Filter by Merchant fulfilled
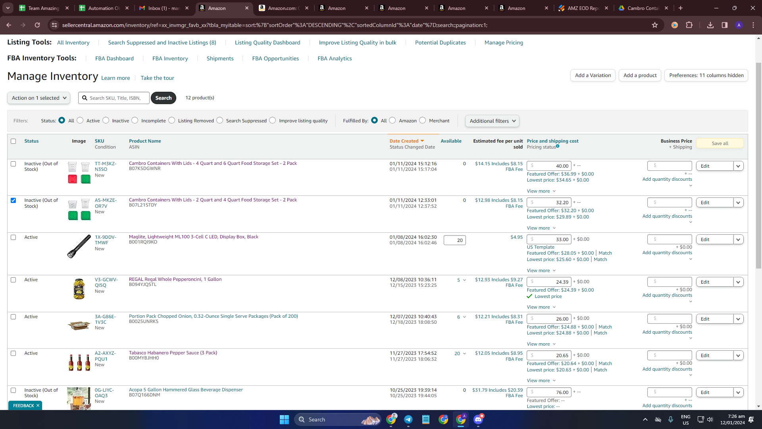The height and width of the screenshot is (429, 762). 423,120
